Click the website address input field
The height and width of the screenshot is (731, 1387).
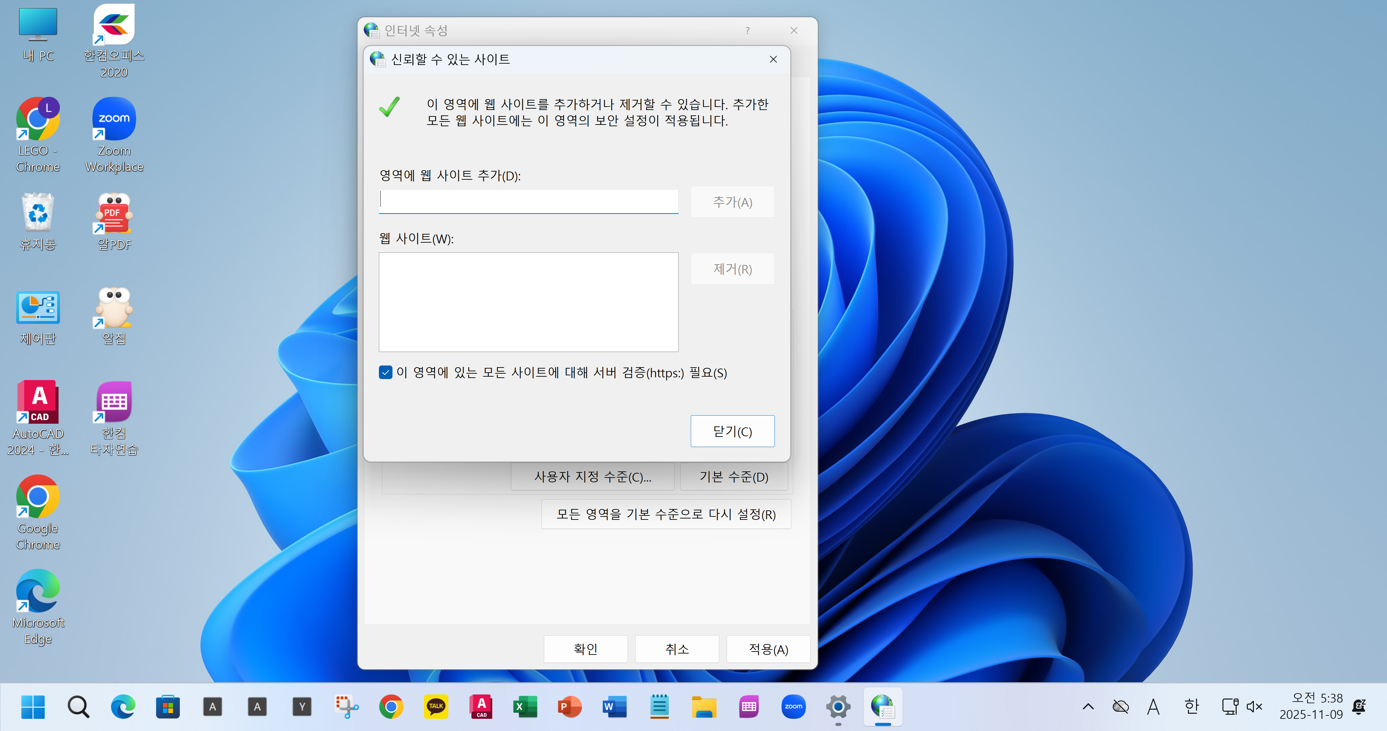[x=528, y=201]
